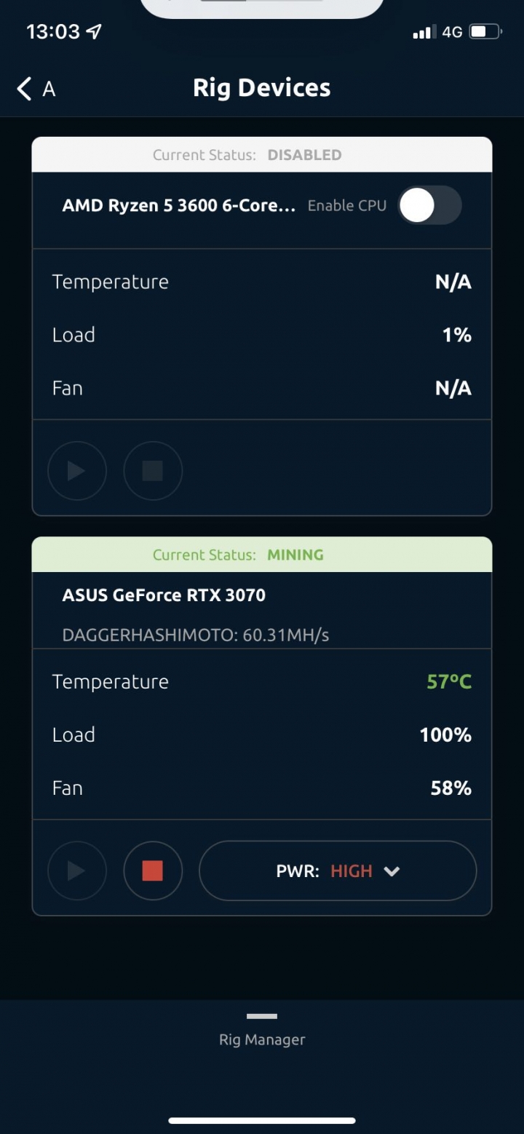524x1134 pixels.
Task: Tap the MINING current status banner
Action: pos(262,555)
